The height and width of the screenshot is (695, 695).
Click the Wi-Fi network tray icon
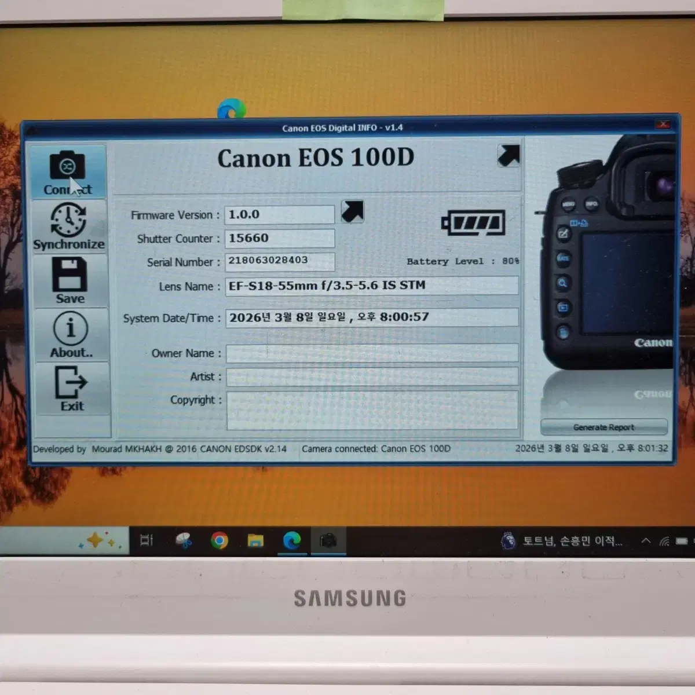pyautogui.click(x=664, y=541)
